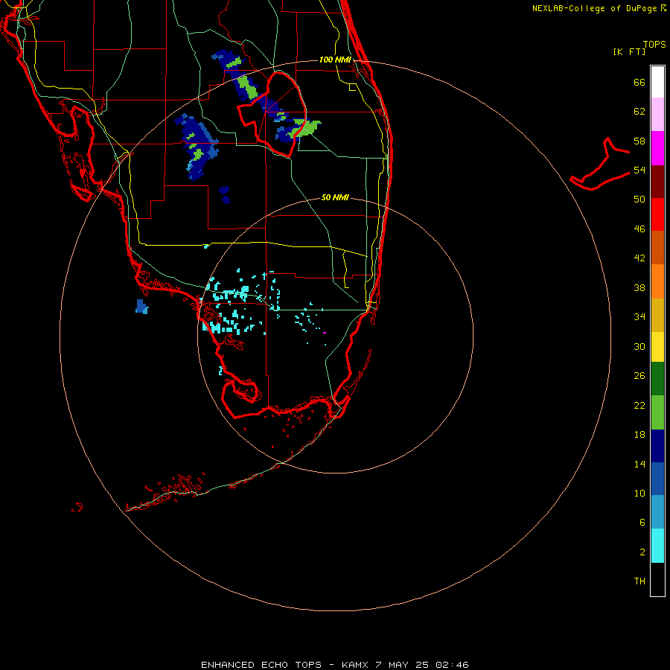
Task: Click the 100 NMI range ring label
Action: coord(335,60)
